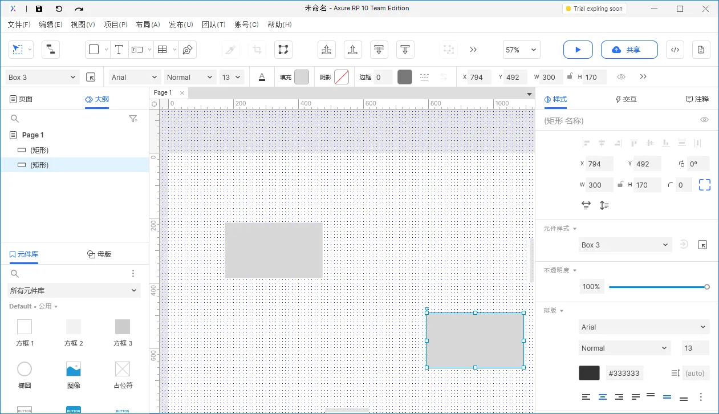The height and width of the screenshot is (414, 719).
Task: Toggle aspect ratio lock in Style panel
Action: click(619, 184)
